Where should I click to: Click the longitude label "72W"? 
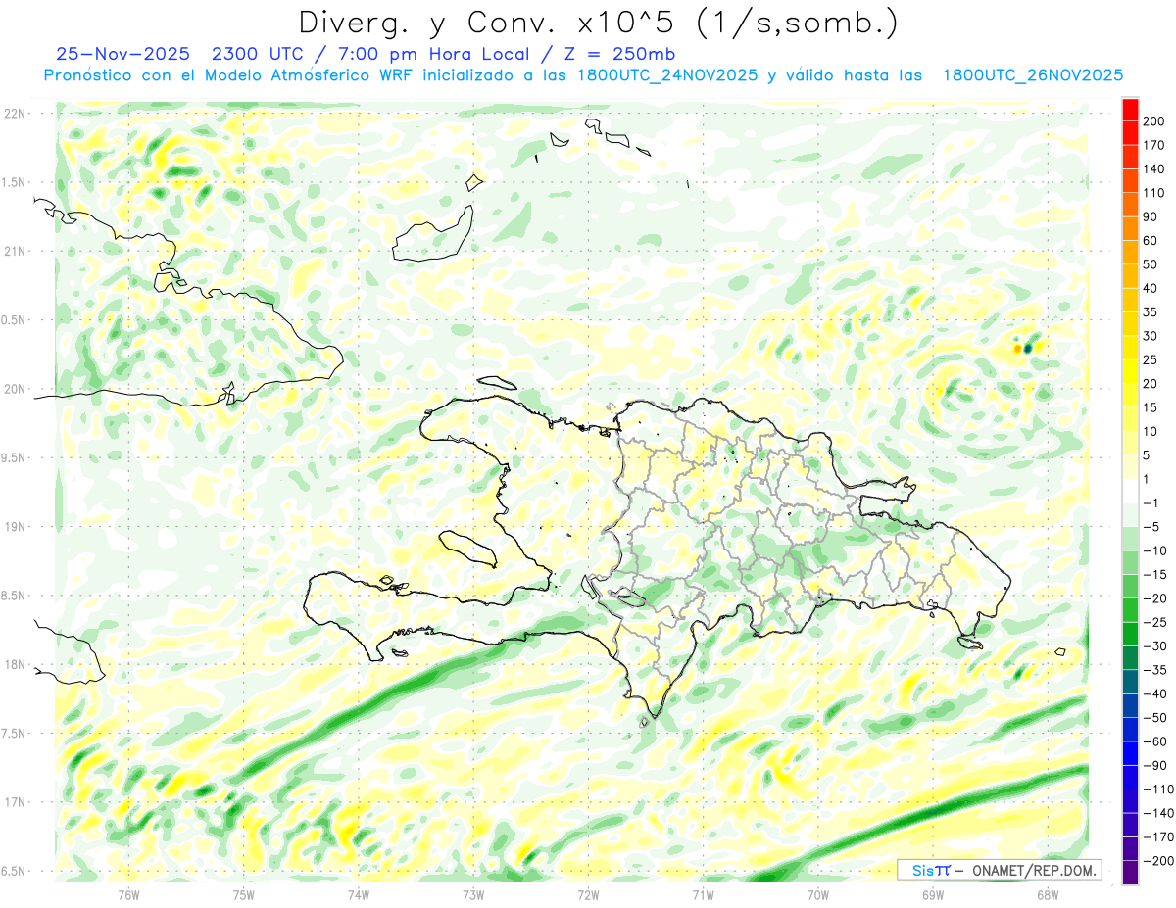pyautogui.click(x=588, y=895)
